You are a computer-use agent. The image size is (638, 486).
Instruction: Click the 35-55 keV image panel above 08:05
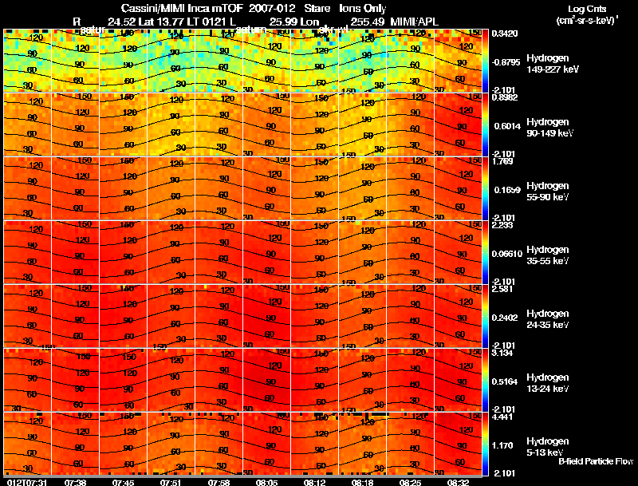tap(267, 252)
